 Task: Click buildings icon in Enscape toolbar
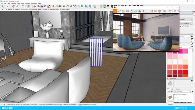pos(136,11)
